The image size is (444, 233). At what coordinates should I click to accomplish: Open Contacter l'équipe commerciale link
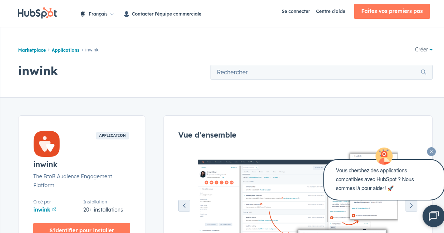[166, 14]
